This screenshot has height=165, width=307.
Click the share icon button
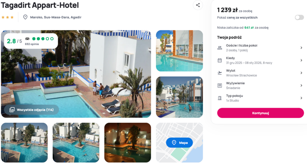(198, 5)
